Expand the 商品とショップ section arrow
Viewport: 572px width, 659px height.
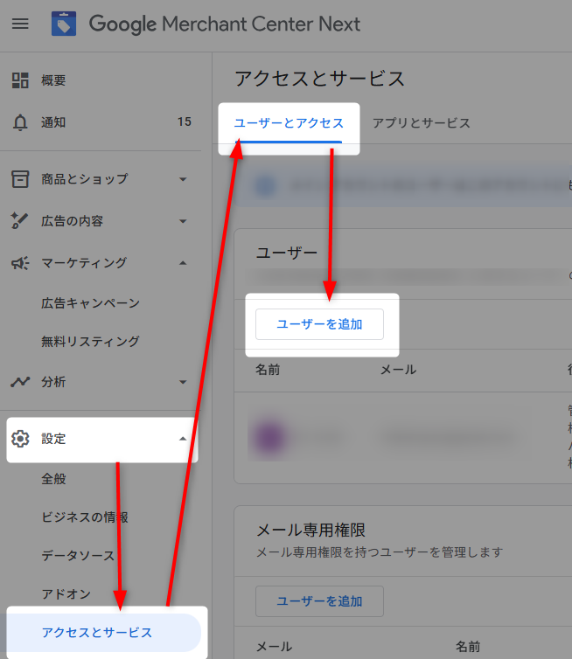click(183, 179)
